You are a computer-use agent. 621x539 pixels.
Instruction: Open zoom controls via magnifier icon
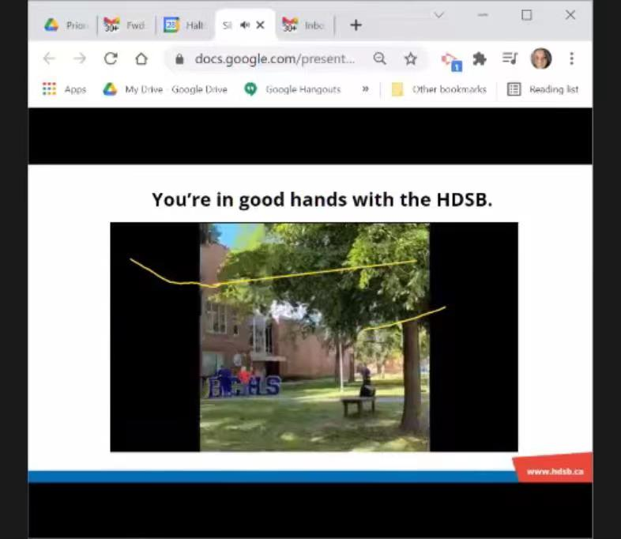tap(379, 58)
